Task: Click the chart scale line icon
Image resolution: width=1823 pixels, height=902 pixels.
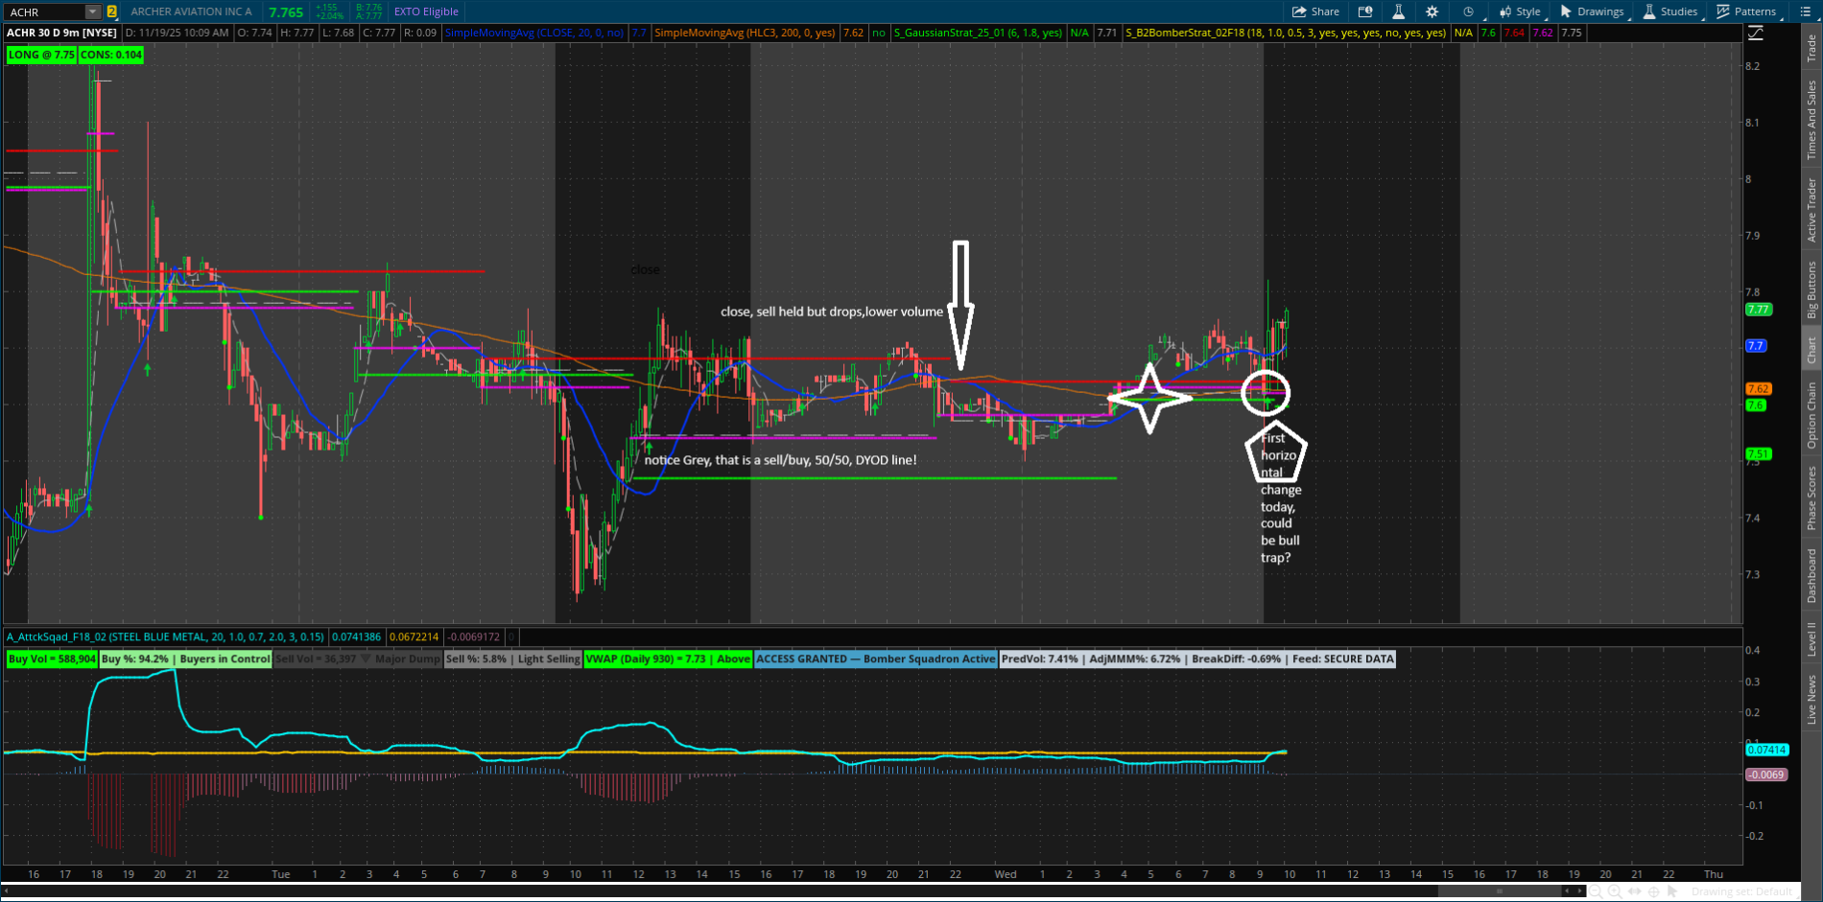Action: coord(1755,33)
